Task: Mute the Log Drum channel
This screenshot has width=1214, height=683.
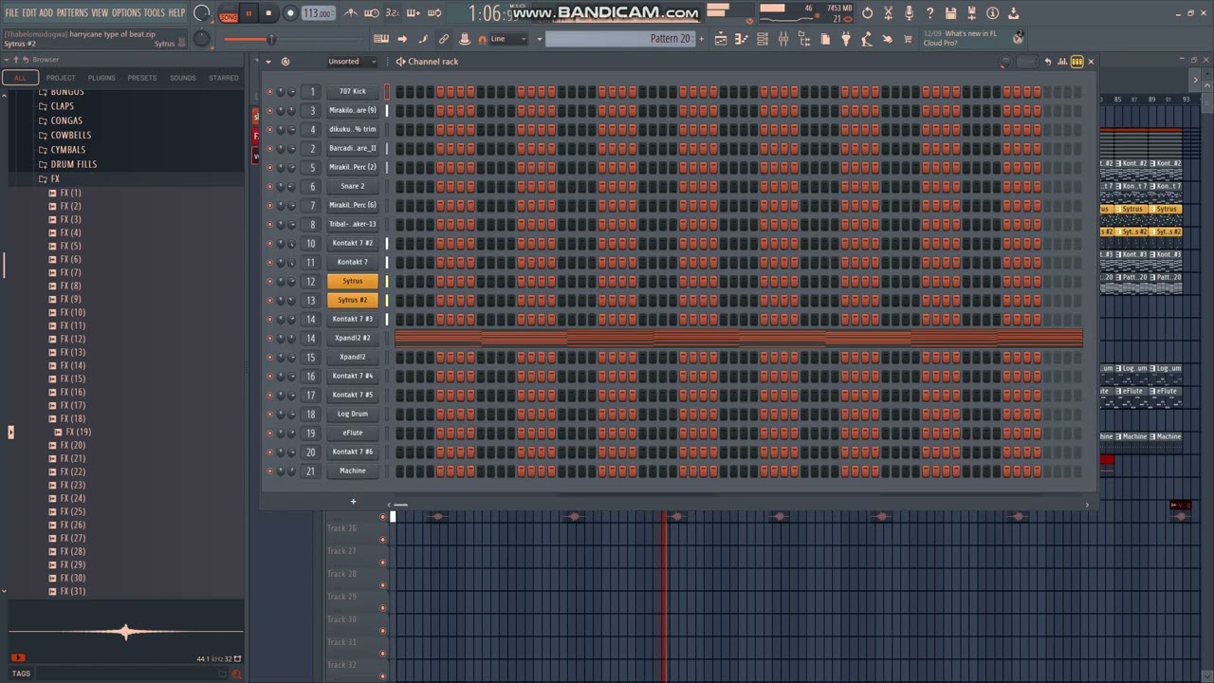Action: pyautogui.click(x=269, y=415)
